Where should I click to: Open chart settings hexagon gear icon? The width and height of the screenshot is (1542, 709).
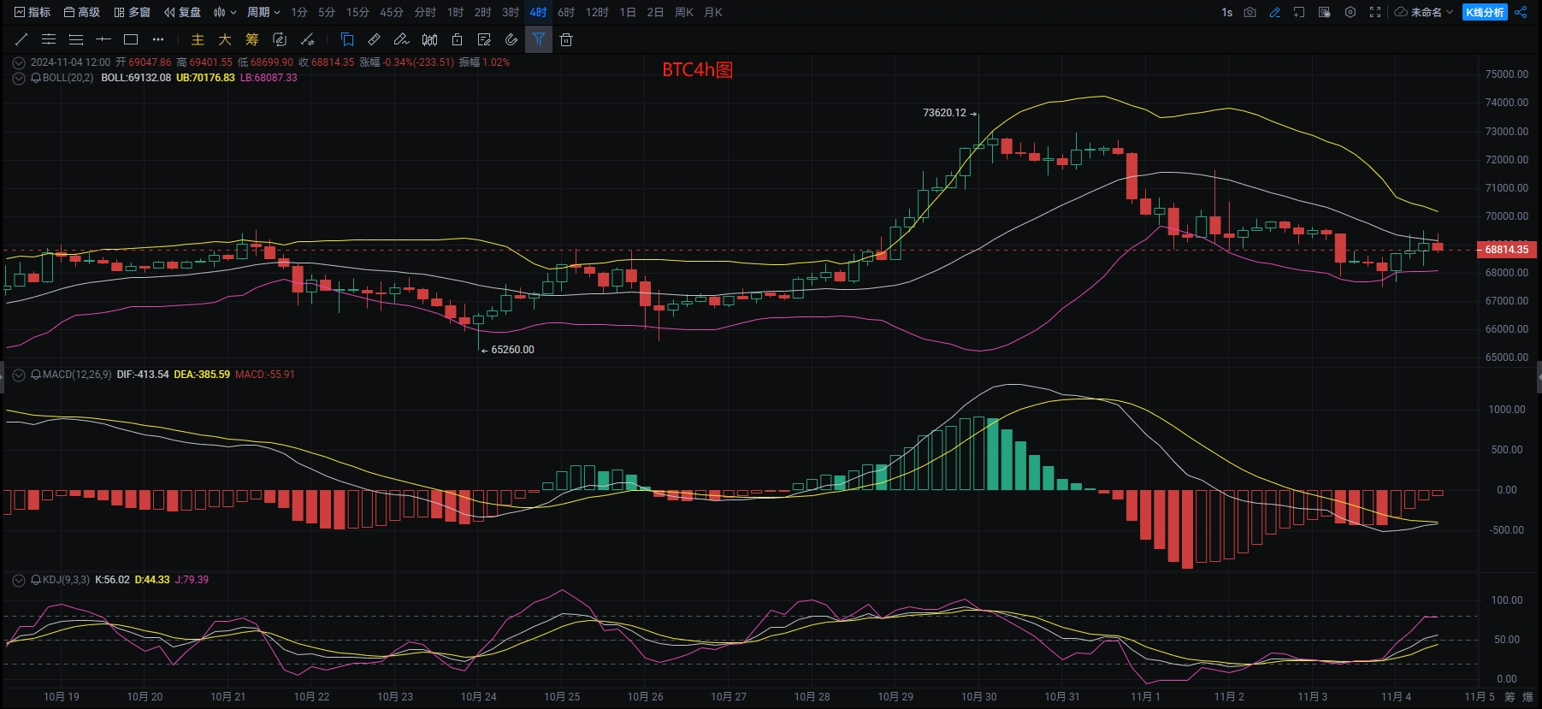click(1350, 12)
